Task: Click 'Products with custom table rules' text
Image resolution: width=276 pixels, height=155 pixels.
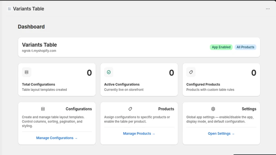Action: [x=210, y=90]
